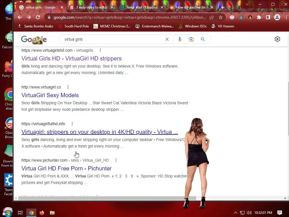Screen dimensions: 289x217
Task: Open Google quick settings gear
Action: pos(277,39)
